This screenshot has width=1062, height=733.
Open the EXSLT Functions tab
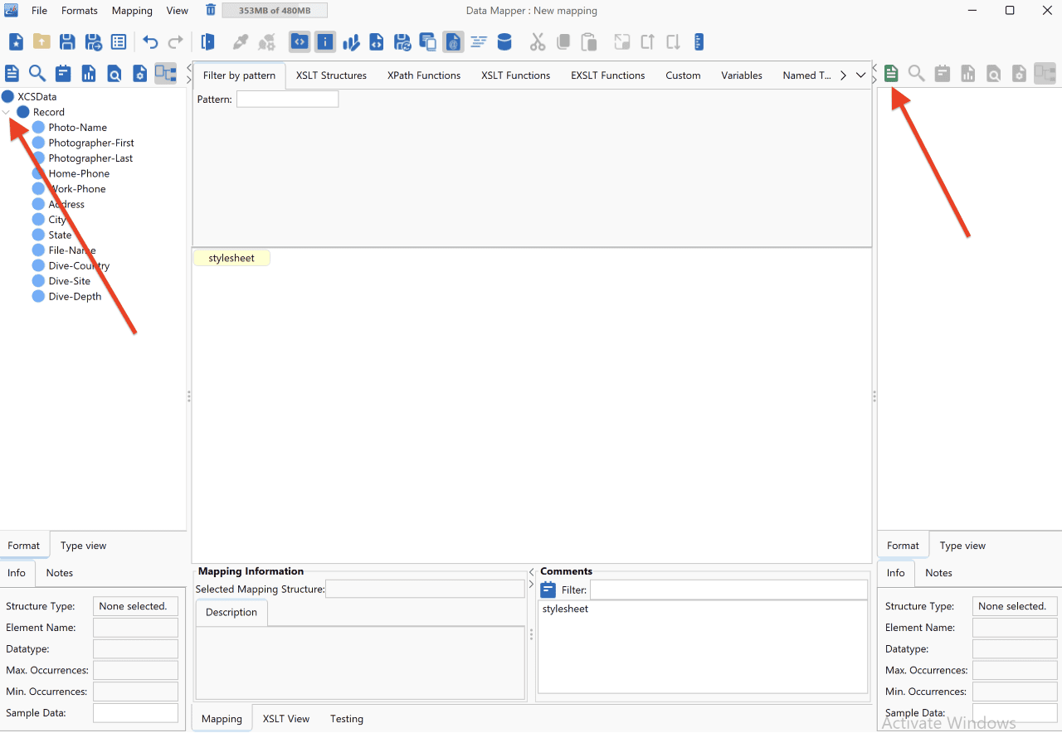pyautogui.click(x=608, y=75)
